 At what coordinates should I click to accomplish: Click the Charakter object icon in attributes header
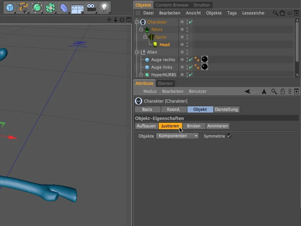point(138,101)
